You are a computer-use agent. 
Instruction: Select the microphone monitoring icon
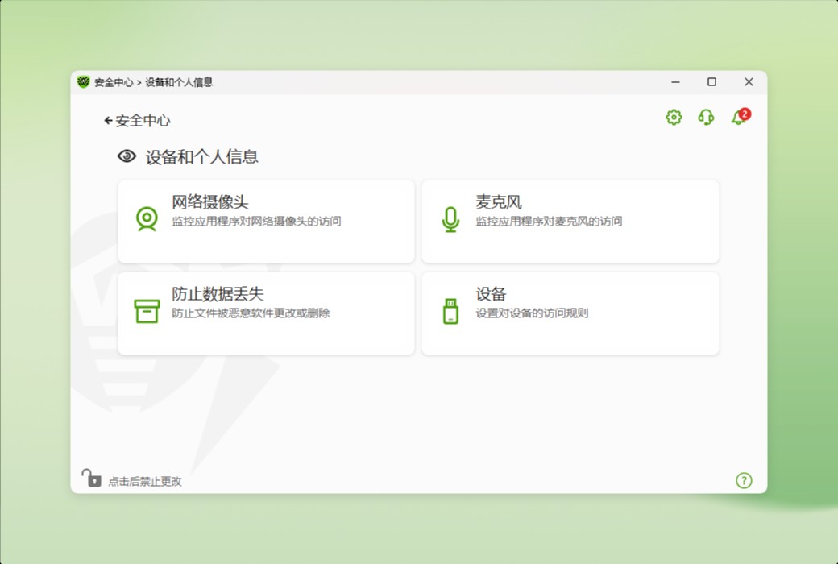click(450, 219)
